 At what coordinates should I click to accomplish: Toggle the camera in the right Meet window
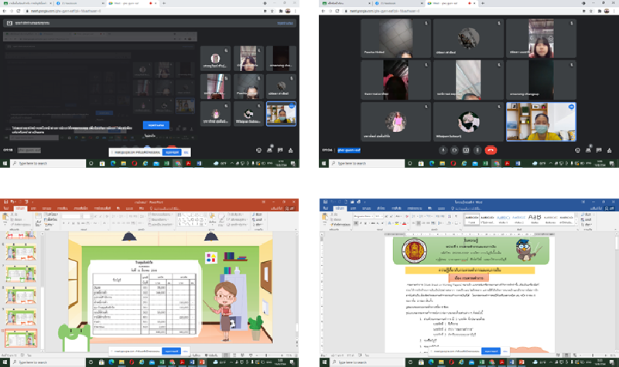pos(453,151)
